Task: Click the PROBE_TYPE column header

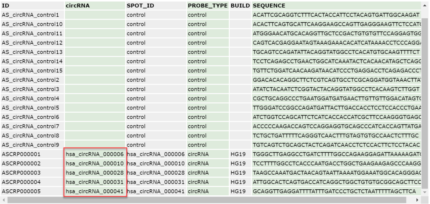Action: (x=208, y=6)
